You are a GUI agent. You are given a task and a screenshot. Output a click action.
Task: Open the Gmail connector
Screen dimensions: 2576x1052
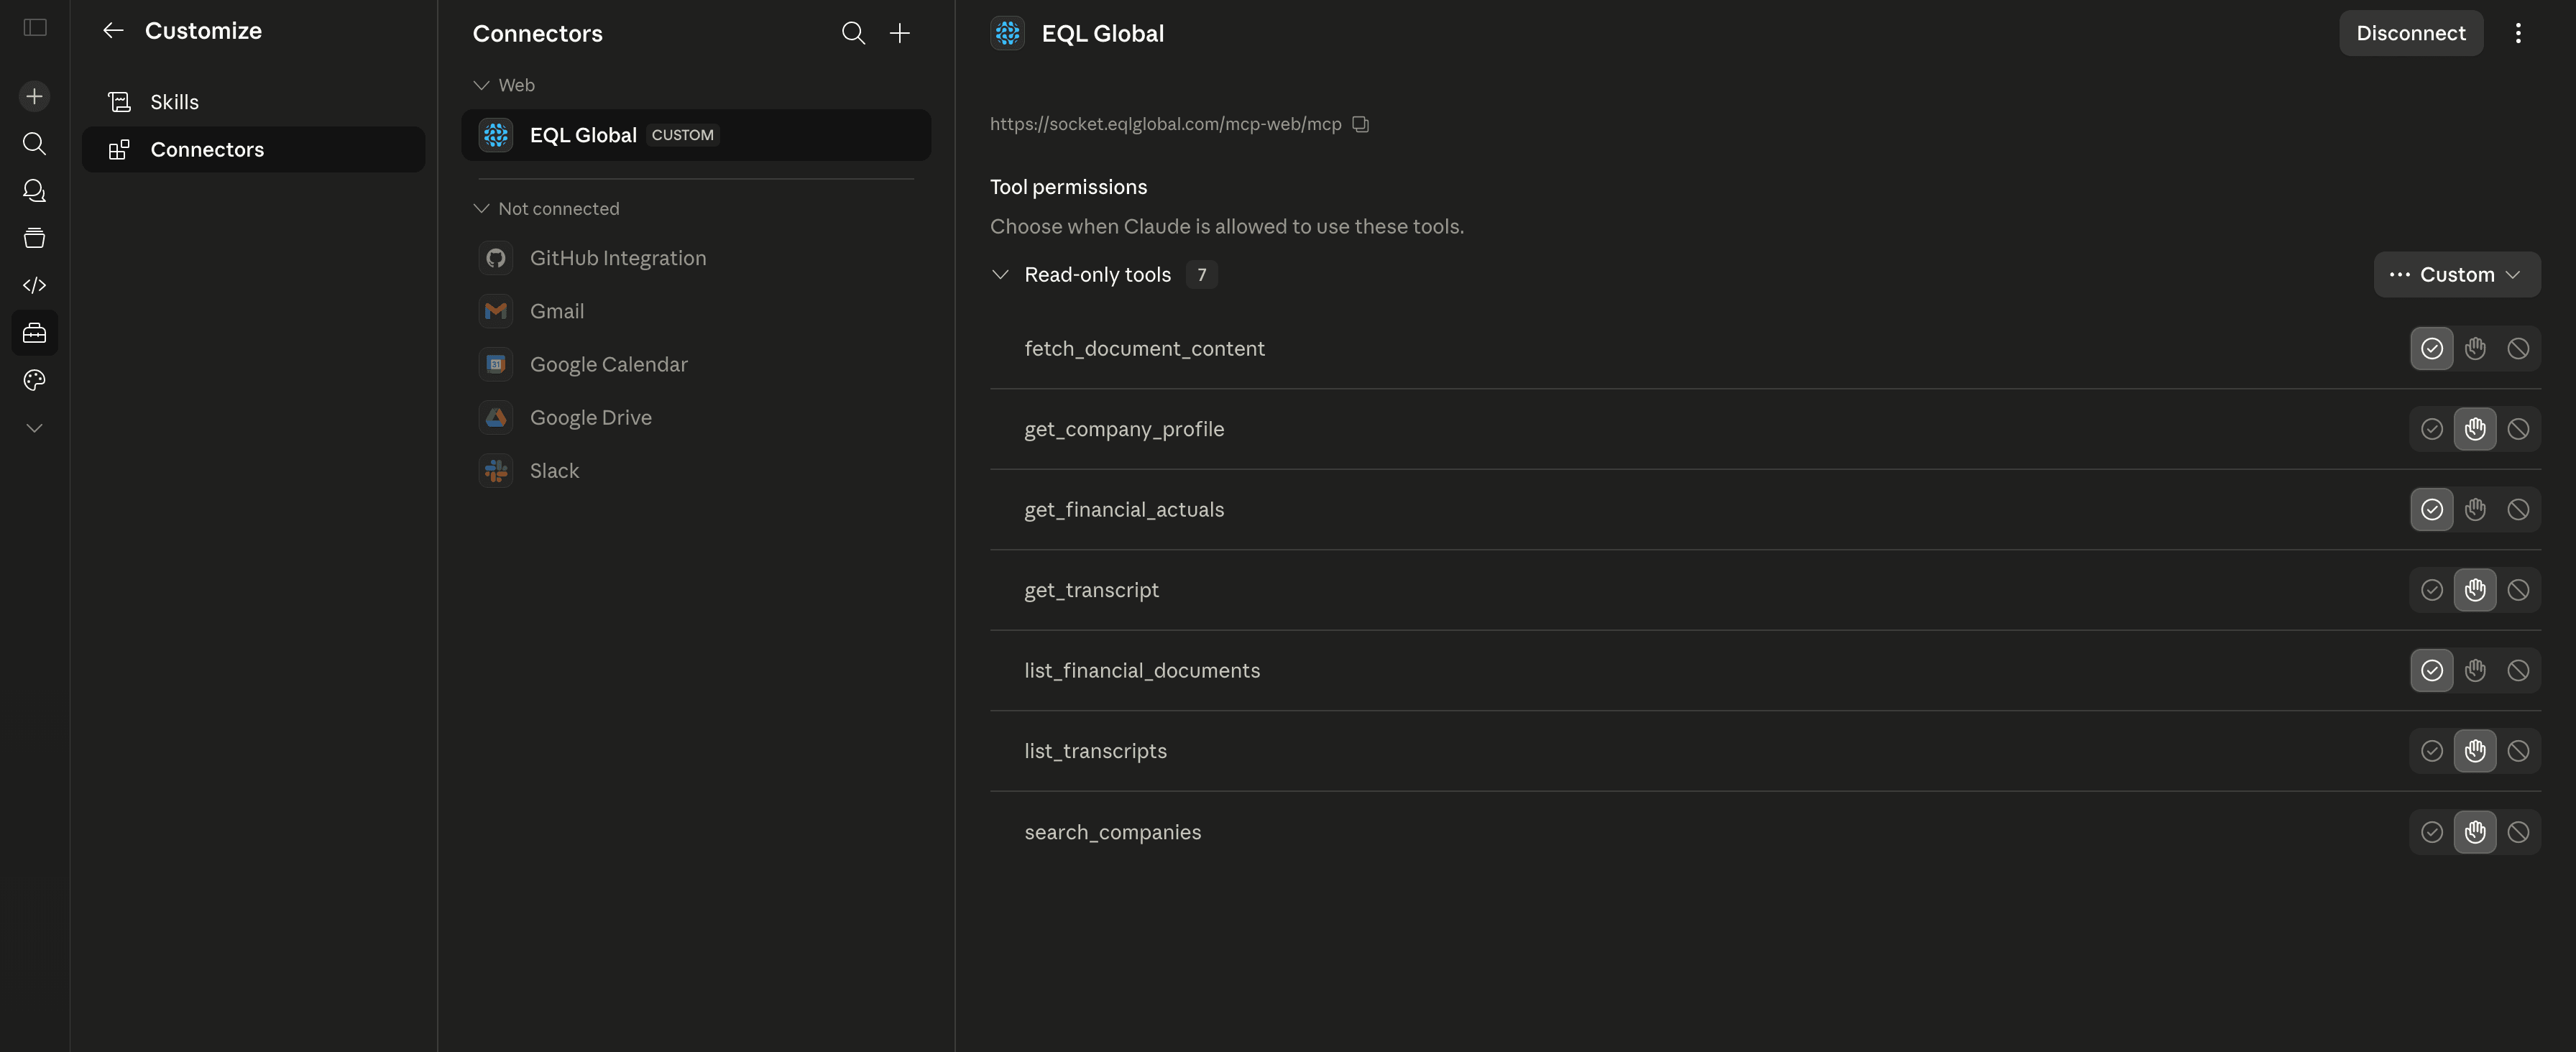[696, 311]
